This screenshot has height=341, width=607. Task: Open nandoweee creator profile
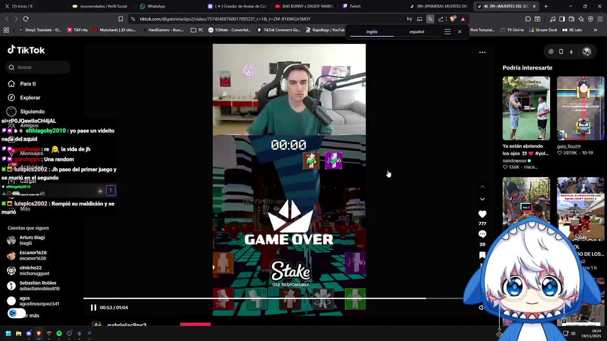tap(515, 161)
